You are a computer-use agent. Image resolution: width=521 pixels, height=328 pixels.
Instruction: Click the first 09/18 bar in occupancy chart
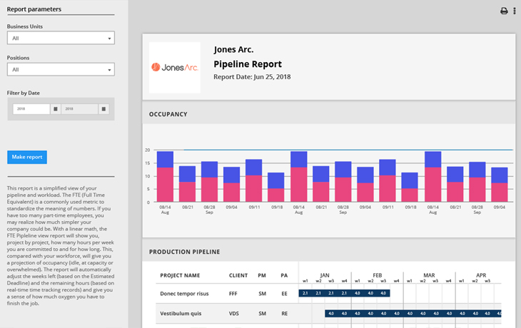click(276, 188)
